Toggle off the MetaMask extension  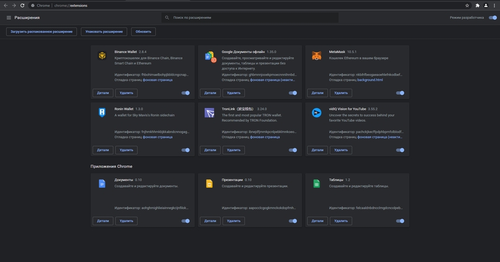[x=400, y=93]
